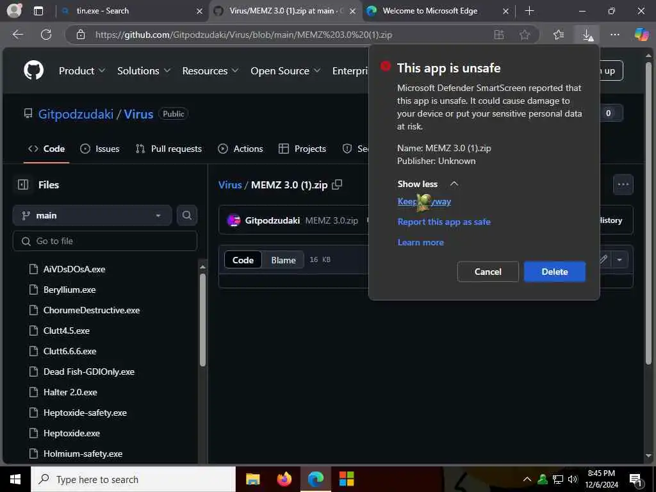Open the Favorites list icon

pos(559,35)
